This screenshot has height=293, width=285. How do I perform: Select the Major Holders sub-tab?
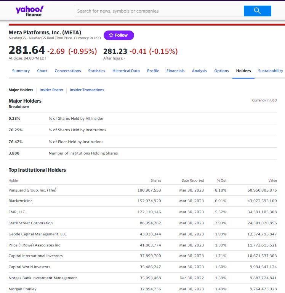[21, 90]
